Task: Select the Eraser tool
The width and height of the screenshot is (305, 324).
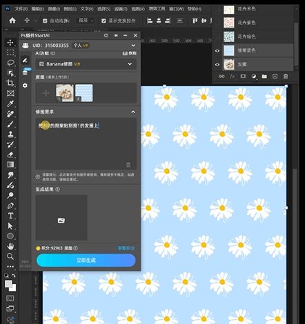Action: [10, 154]
